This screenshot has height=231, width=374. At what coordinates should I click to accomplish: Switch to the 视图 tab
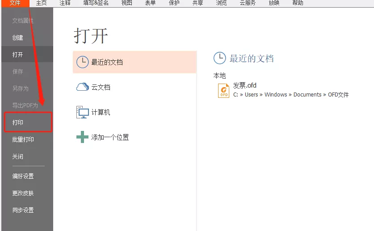point(126,3)
